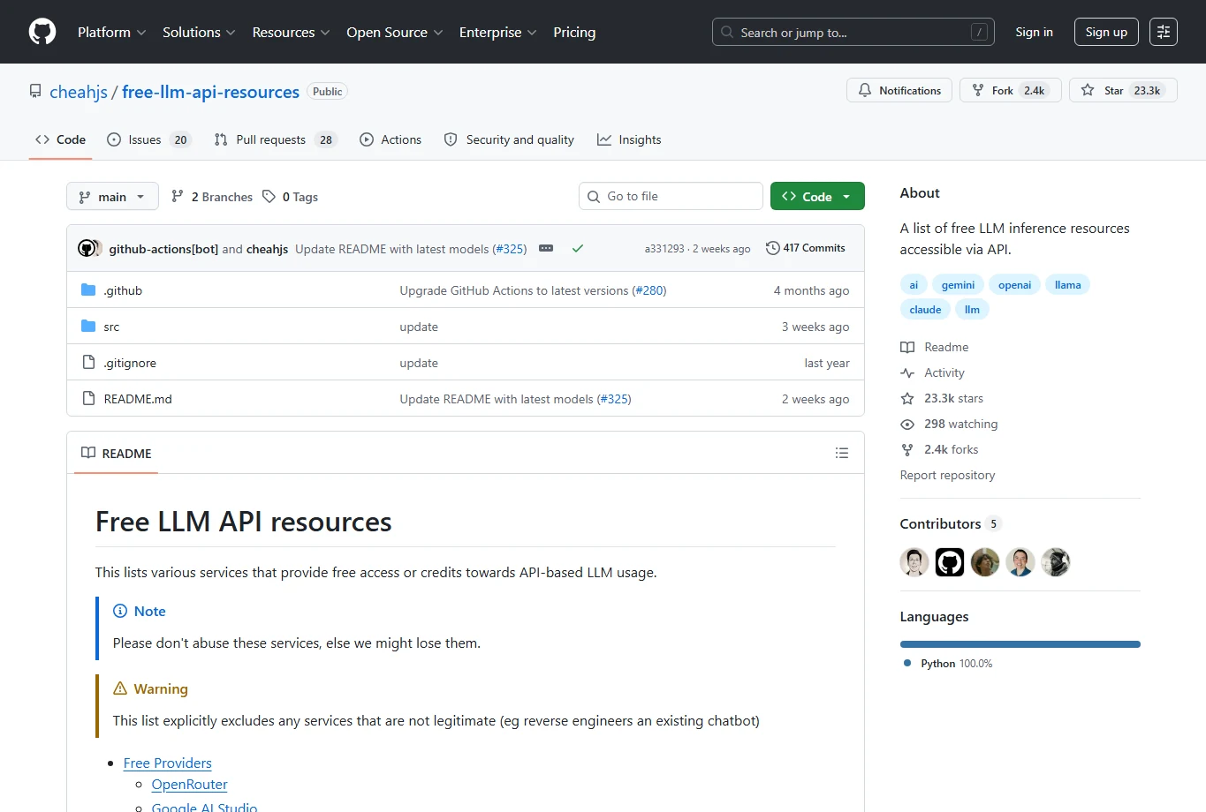Viewport: 1206px width, 812px height.
Task: Open the GitHub home logo
Action: coord(42,32)
